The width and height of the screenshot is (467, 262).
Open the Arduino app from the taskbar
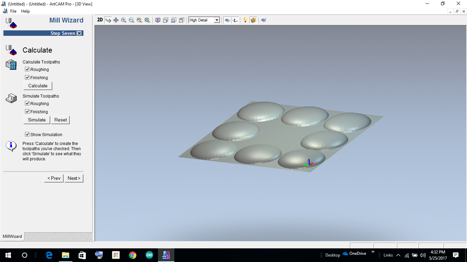(149, 255)
